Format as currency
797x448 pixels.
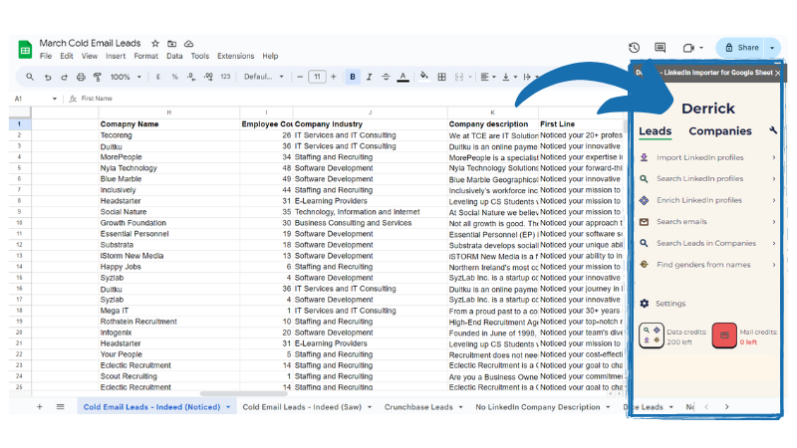pyautogui.click(x=158, y=78)
